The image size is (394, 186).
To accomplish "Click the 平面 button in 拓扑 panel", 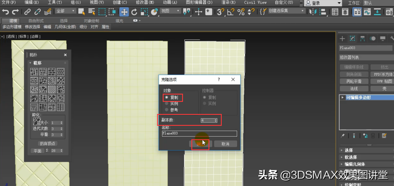I will (x=37, y=151).
